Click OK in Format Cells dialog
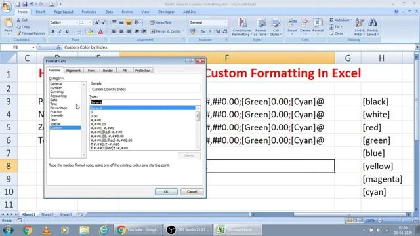 (166, 192)
